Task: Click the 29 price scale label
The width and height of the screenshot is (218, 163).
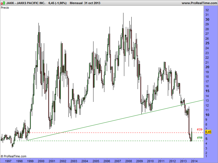Action: pos(207,24)
